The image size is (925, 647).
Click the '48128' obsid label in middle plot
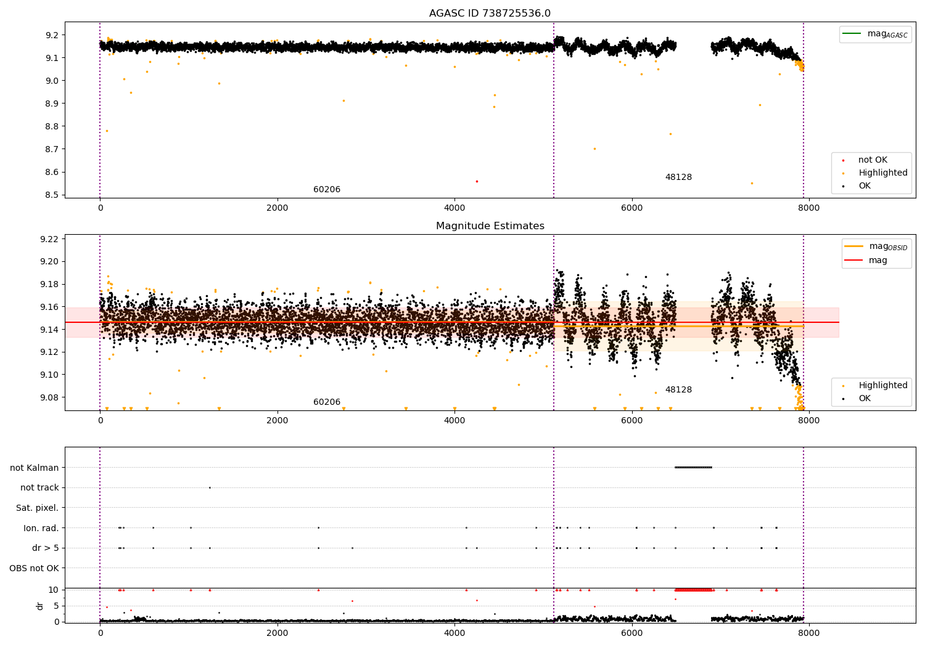click(678, 390)
